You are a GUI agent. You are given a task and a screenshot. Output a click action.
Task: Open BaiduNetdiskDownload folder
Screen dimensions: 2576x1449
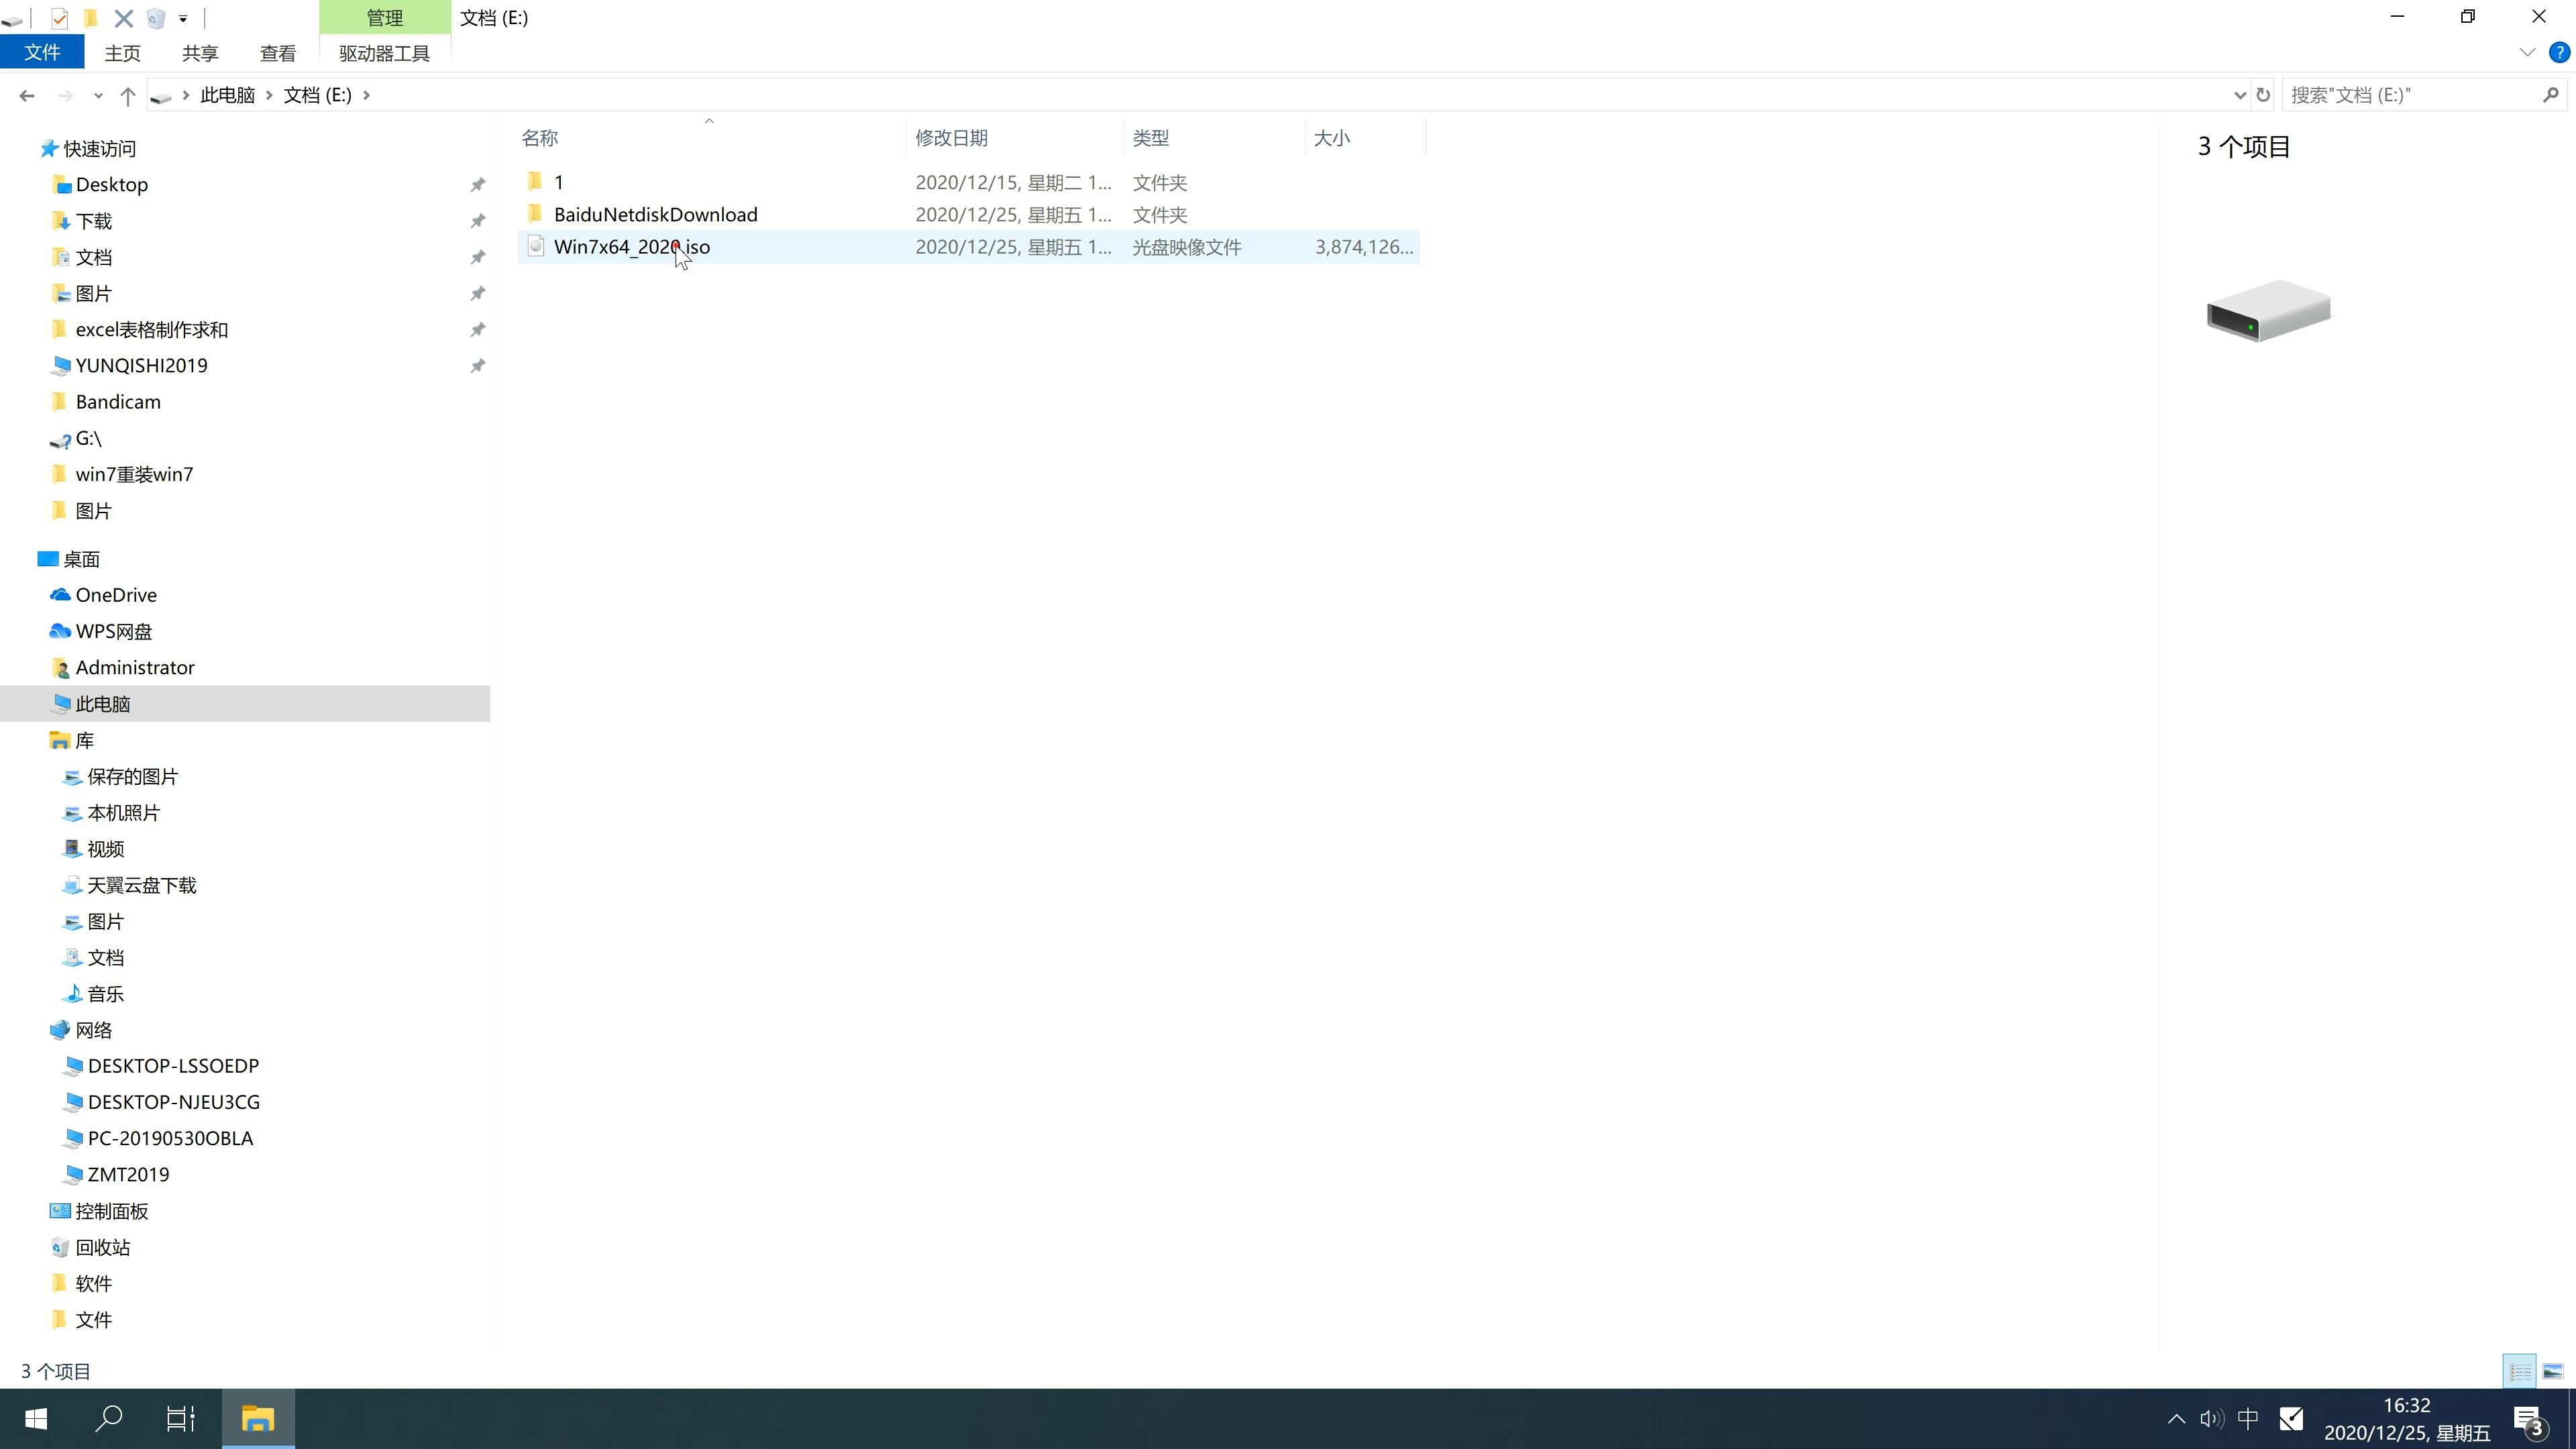tap(656, 214)
